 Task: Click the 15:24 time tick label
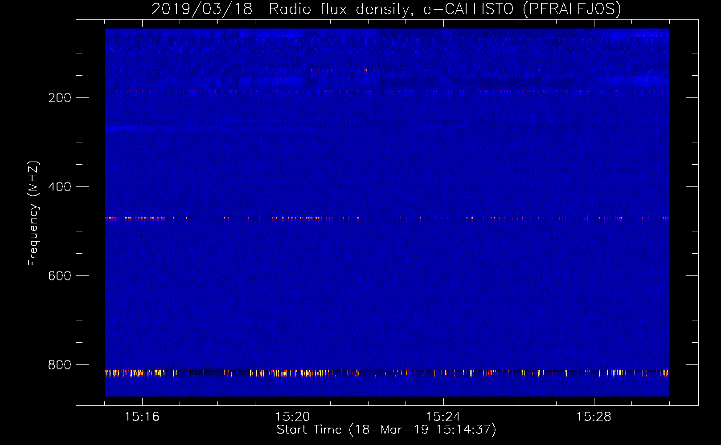[x=443, y=417]
